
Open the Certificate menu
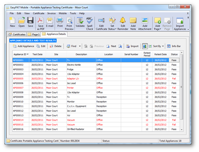point(39,14)
